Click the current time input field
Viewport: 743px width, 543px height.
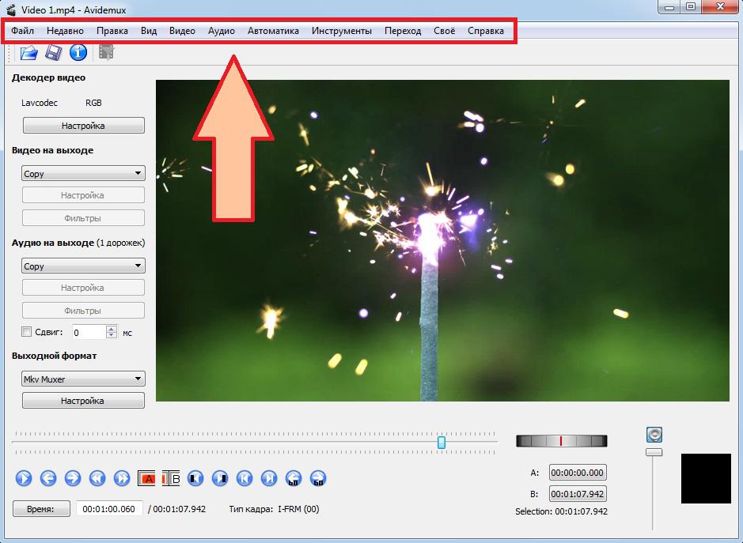109,509
